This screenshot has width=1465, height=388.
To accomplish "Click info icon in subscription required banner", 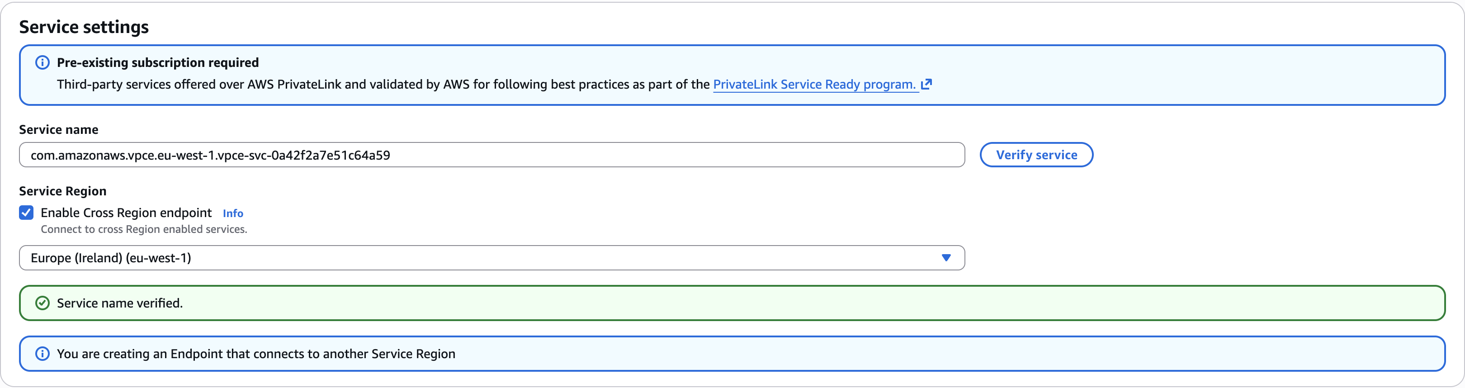I will (x=43, y=62).
